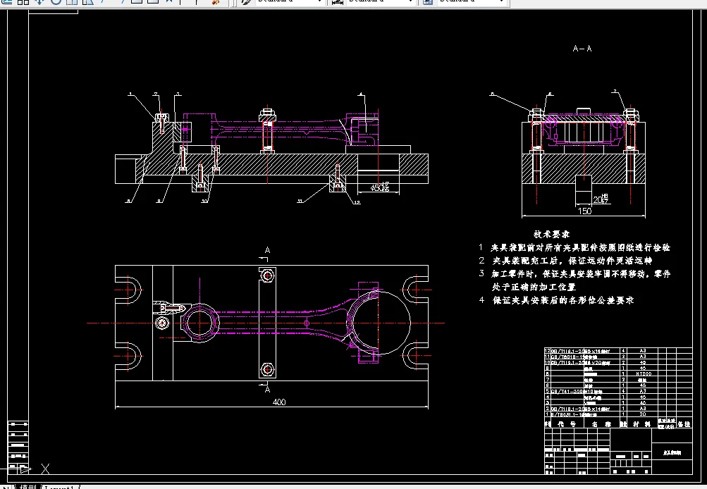This screenshot has height=489, width=707.
Task: Select the 名称 column header
Action: click(601, 424)
